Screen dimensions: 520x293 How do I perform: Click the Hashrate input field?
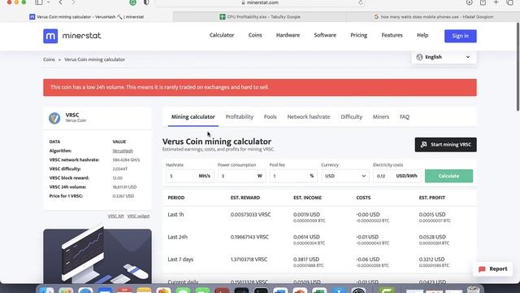coord(189,176)
